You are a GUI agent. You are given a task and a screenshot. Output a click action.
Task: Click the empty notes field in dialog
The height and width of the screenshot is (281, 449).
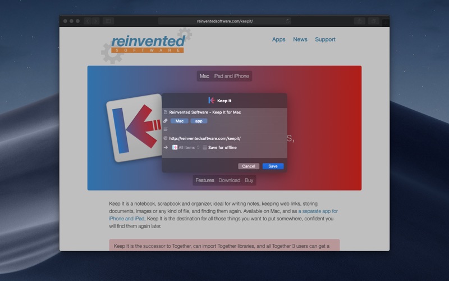tap(226, 129)
